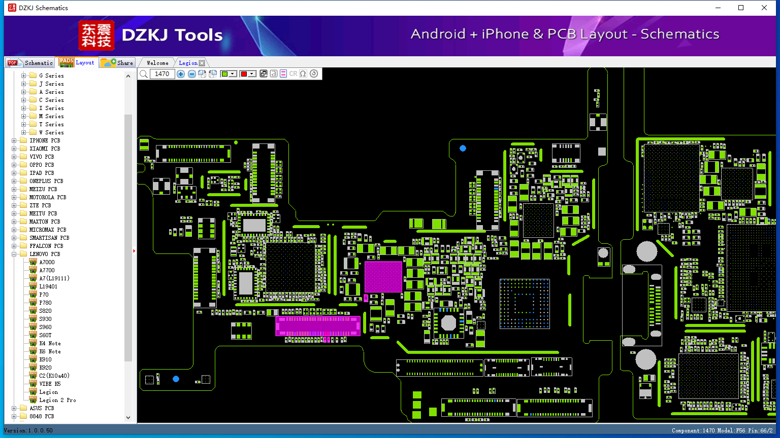Viewport: 780px width, 438px height.
Task: Select the ZTE PCB tree entry
Action: coord(40,205)
